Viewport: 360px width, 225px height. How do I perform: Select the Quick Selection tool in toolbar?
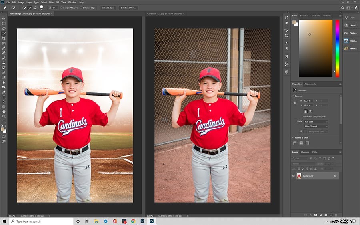pyautogui.click(x=4, y=34)
